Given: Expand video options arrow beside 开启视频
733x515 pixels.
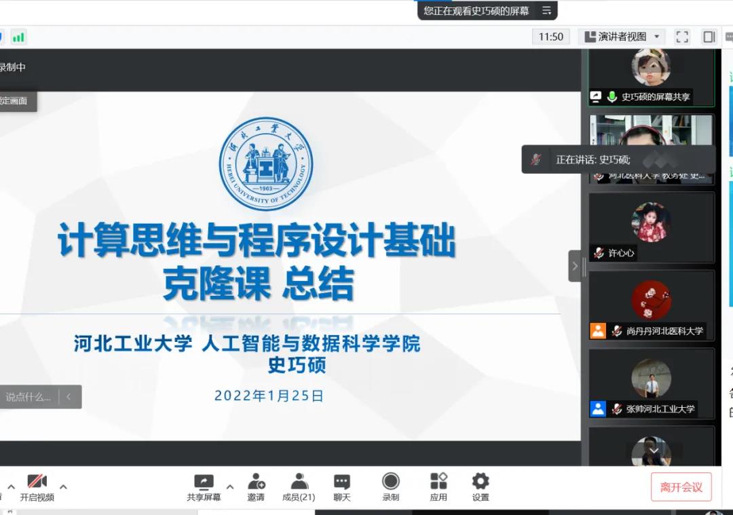Looking at the screenshot, I should click(63, 487).
